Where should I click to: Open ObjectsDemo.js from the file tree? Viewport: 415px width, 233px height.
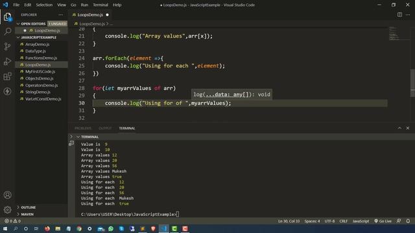pos(39,78)
